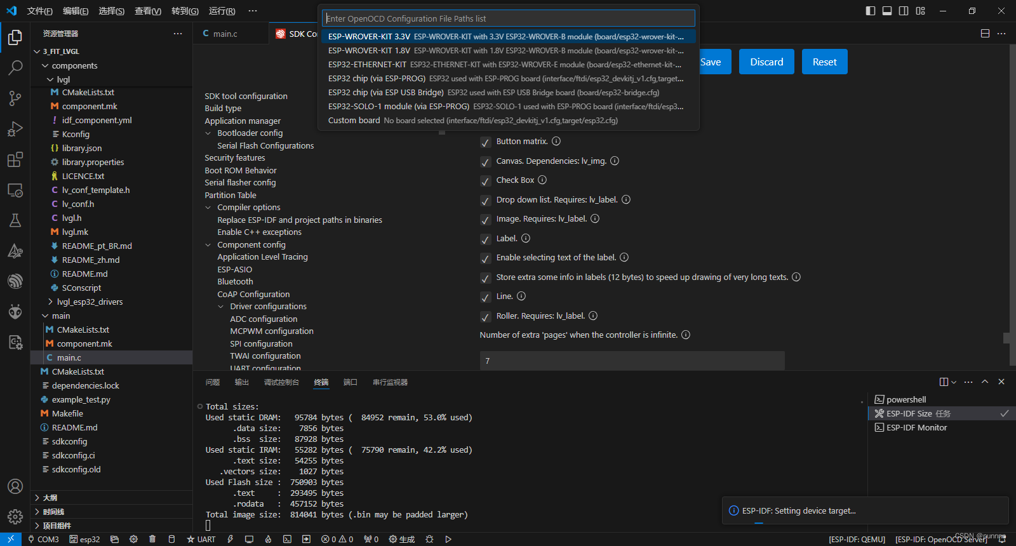Uncheck the Button matrix checkbox
Screen dimensions: 1016x546
[x=486, y=142]
